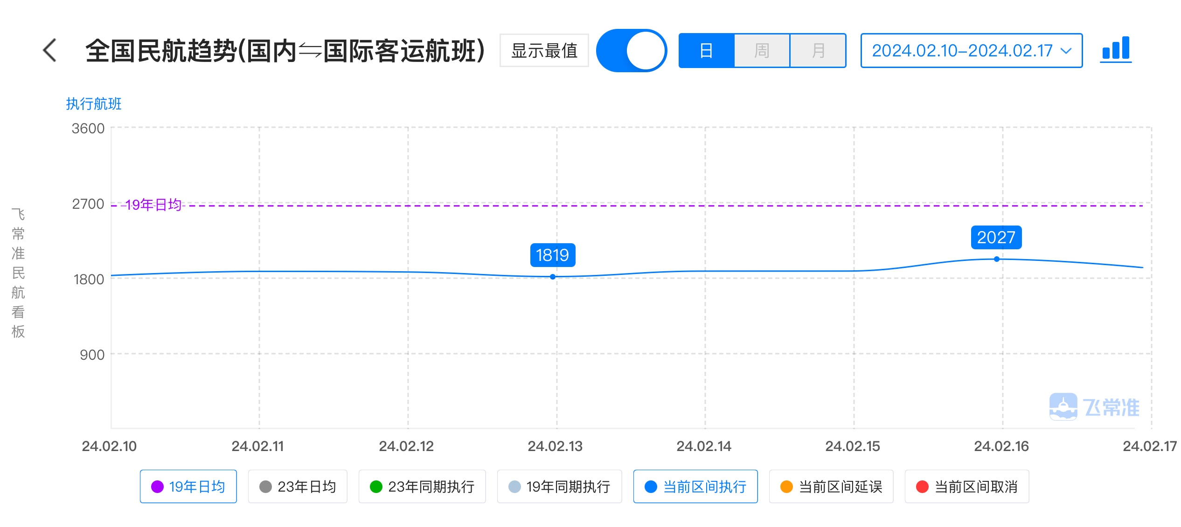
Task: Switch to the 月 monthly tab
Action: (x=818, y=50)
